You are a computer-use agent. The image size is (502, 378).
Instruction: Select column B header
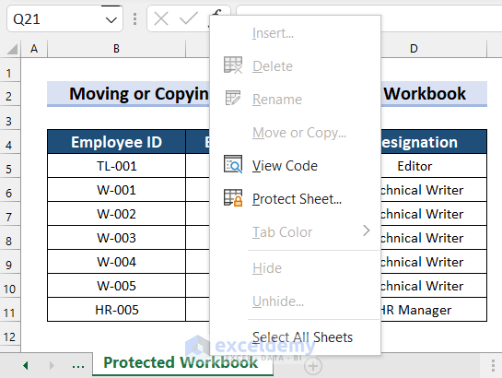tap(116, 49)
